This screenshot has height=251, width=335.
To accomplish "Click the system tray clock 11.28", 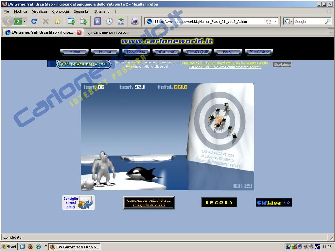I will [327, 247].
